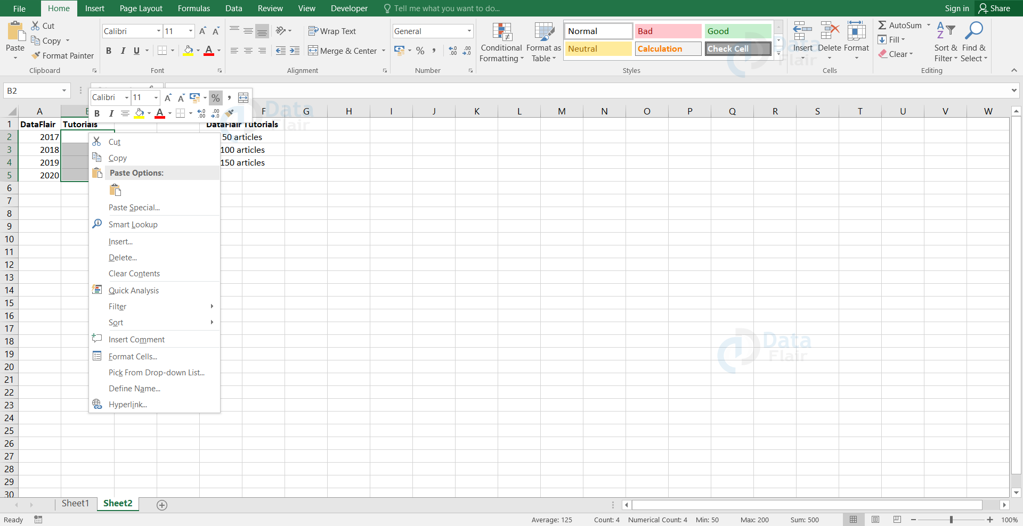Switch to Page Layout view in status bar
The width and height of the screenshot is (1023, 526).
875,520
